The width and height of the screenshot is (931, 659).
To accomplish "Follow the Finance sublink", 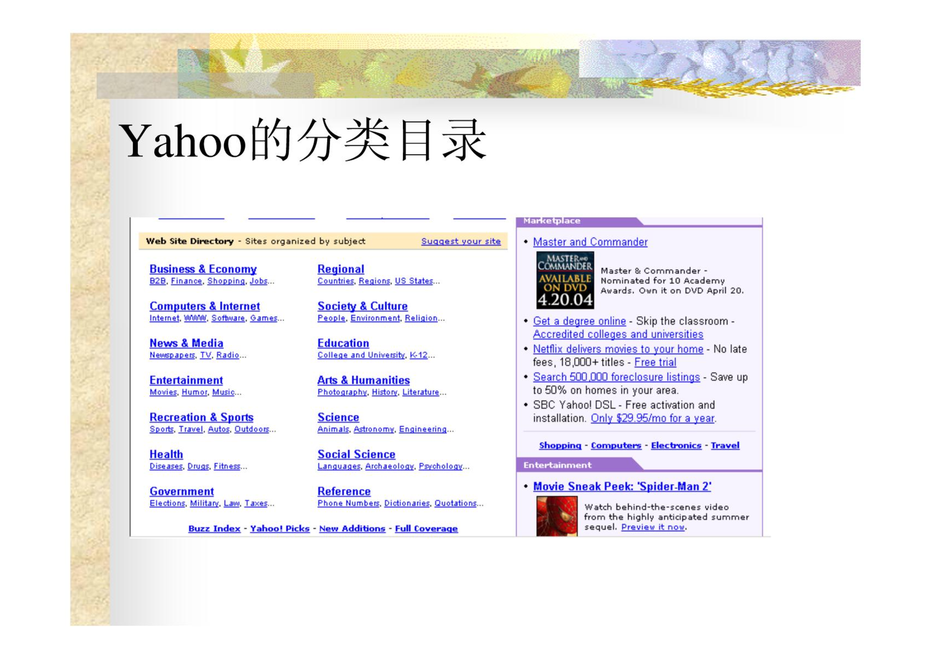I will tap(186, 281).
